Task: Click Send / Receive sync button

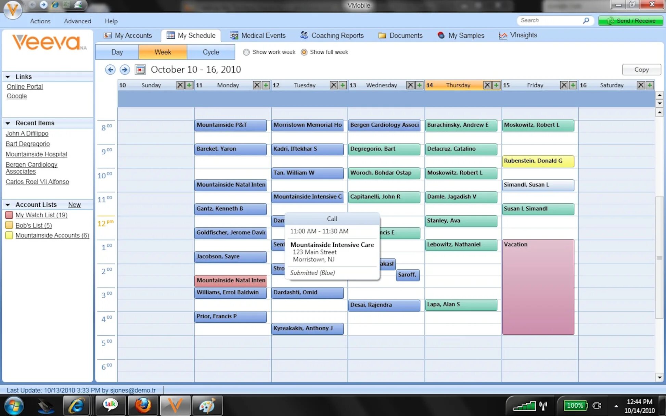Action: pyautogui.click(x=631, y=21)
